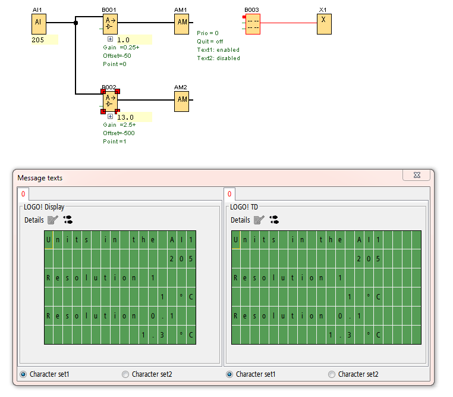The height and width of the screenshot is (397, 453).
Task: Click the first cell of LOGO! Display grid
Action: 49,240
